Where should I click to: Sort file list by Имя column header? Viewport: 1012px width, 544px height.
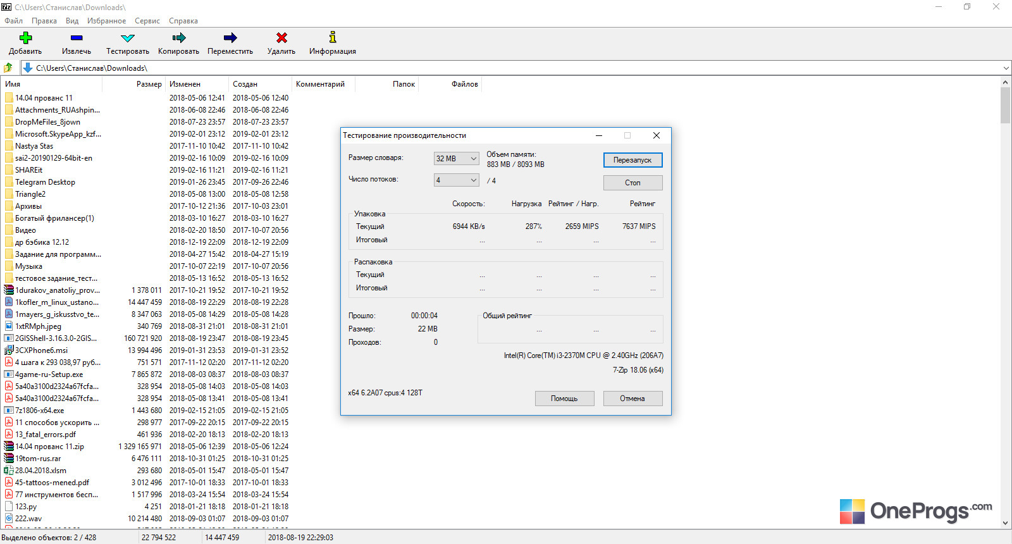52,84
